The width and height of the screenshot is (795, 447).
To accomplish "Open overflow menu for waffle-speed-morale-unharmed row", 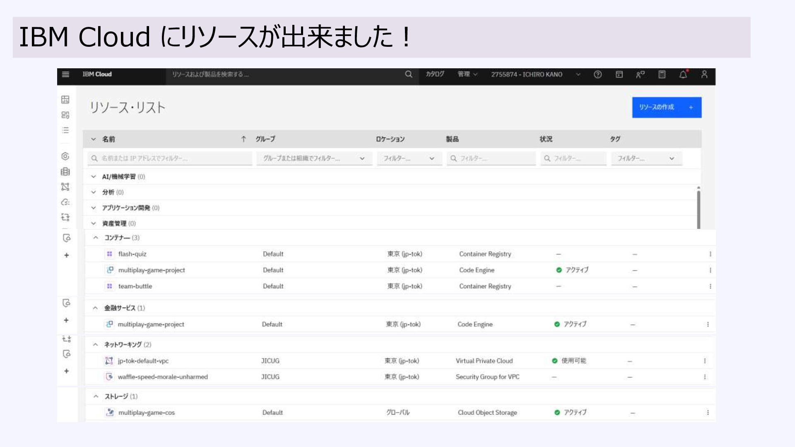I will click(705, 377).
